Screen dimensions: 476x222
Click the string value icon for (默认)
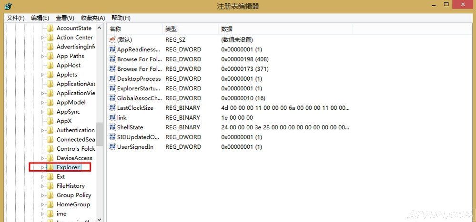pos(112,39)
